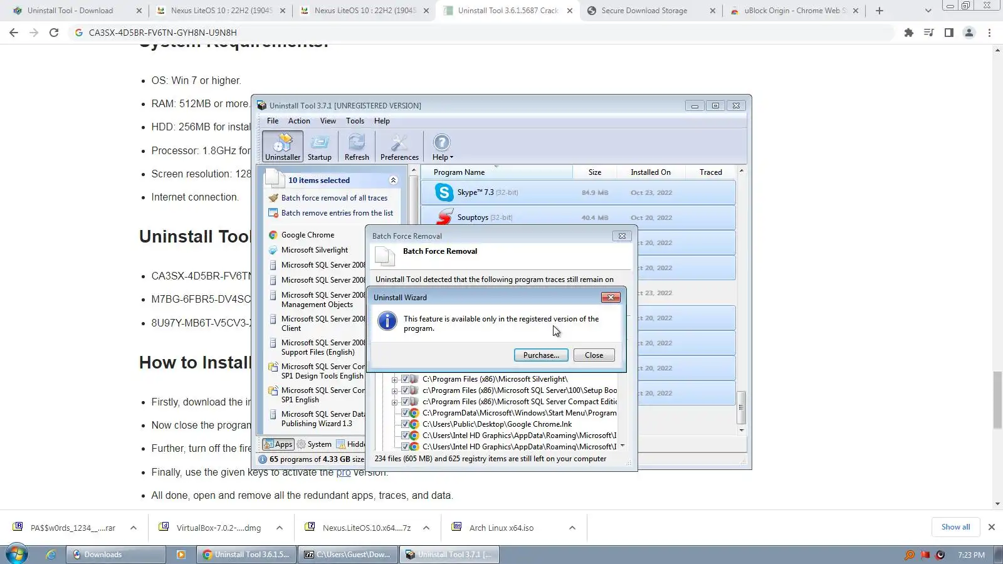
Task: Uncheck SQL Server\100\Setup Boo checkbox
Action: (405, 390)
